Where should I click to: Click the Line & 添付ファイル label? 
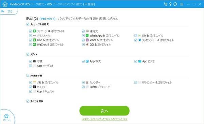point(48,40)
